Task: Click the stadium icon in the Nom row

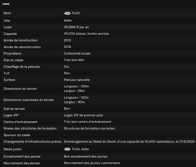Action: [67, 13]
